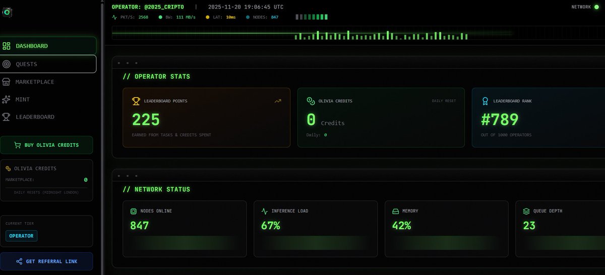This screenshot has height=275, width=605.
Task: Click the teal NODES status dot
Action: tap(248, 17)
